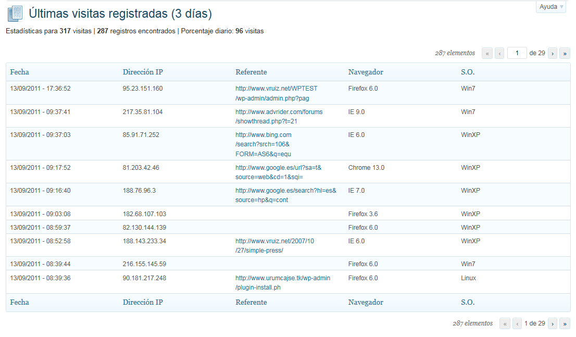This screenshot has width=576, height=337.
Task: Click Firefox 3.6 browser cell
Action: point(363,214)
